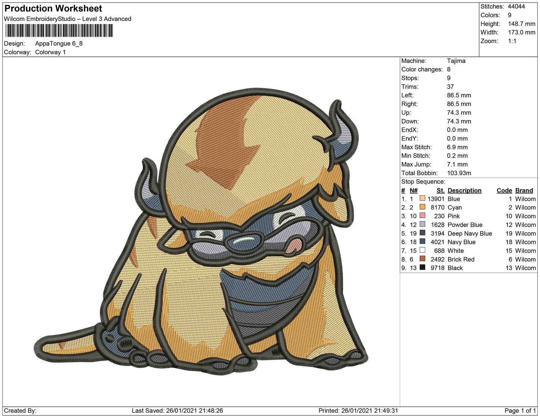This screenshot has height=416, width=540.
Task: Select the Powder Blue description text
Action: point(465,224)
